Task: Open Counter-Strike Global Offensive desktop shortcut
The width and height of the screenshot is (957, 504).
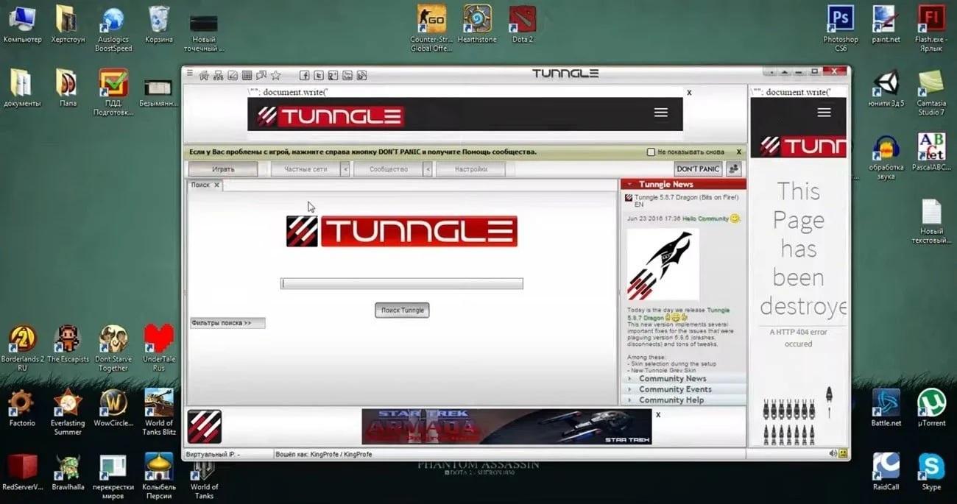Action: pos(431,28)
